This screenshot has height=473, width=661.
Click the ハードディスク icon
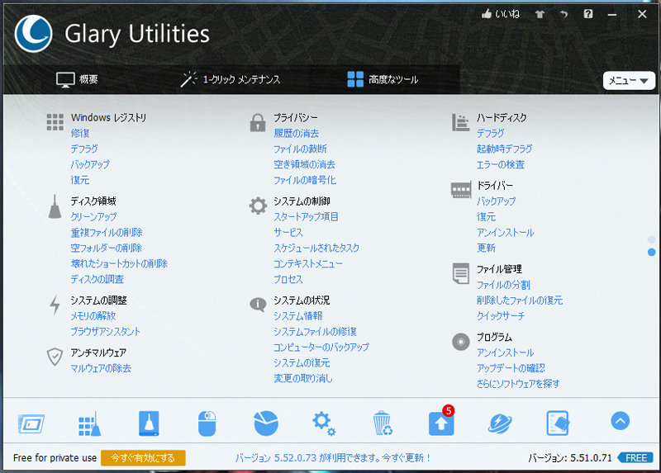click(460, 122)
